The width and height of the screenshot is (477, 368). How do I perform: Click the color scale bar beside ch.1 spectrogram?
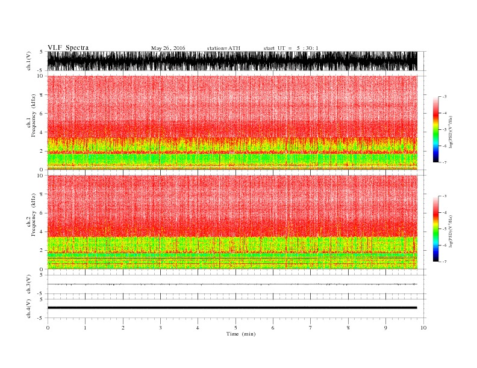(435, 129)
